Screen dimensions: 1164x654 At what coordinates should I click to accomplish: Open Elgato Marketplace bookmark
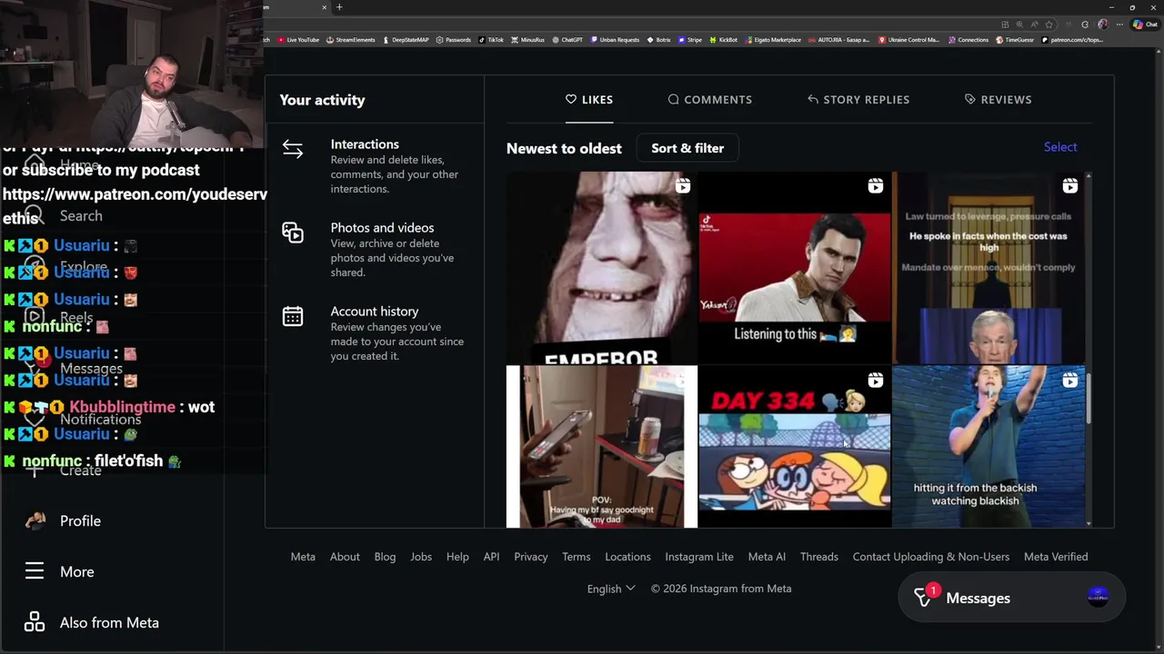tap(773, 40)
